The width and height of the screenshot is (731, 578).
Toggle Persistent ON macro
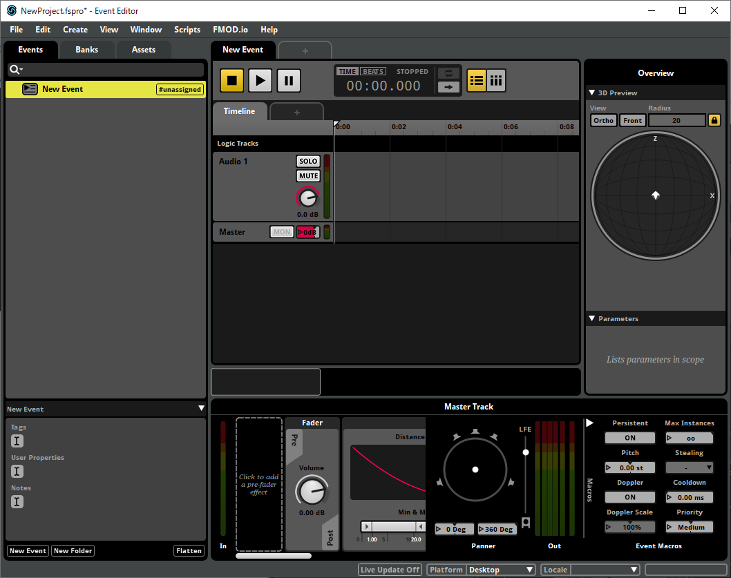(x=630, y=438)
